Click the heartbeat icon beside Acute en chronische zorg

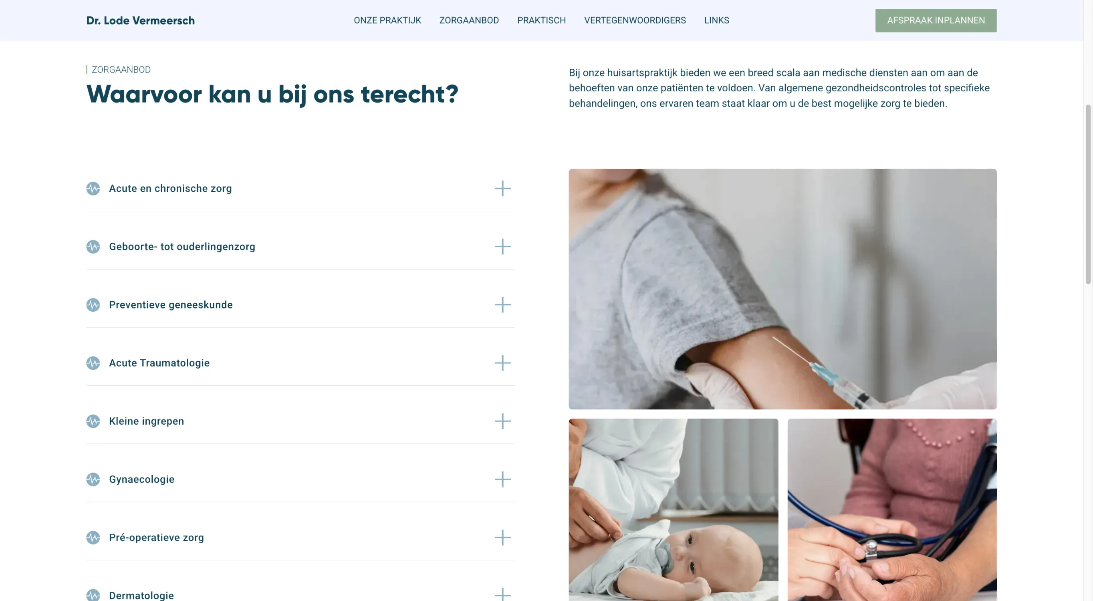[x=93, y=188]
